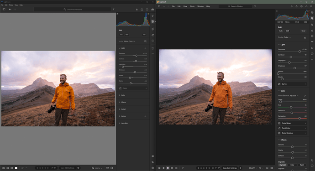Toggle Light section eye in Lightroom panel
The image size is (315, 171).
[x=145, y=48]
